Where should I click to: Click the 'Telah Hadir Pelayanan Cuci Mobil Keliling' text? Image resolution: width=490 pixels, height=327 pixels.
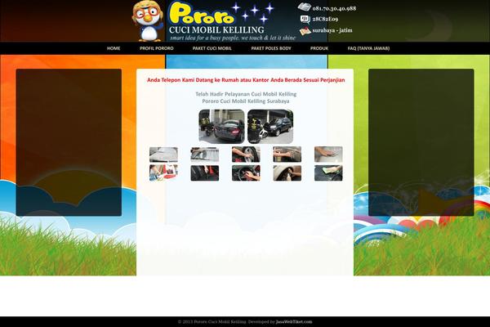tap(246, 94)
